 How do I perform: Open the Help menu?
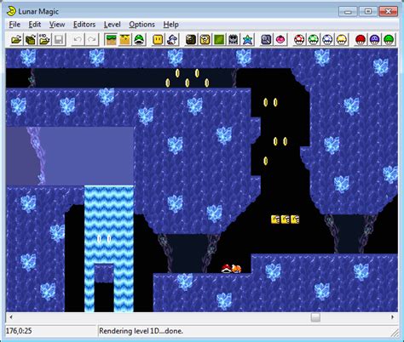[x=170, y=25]
